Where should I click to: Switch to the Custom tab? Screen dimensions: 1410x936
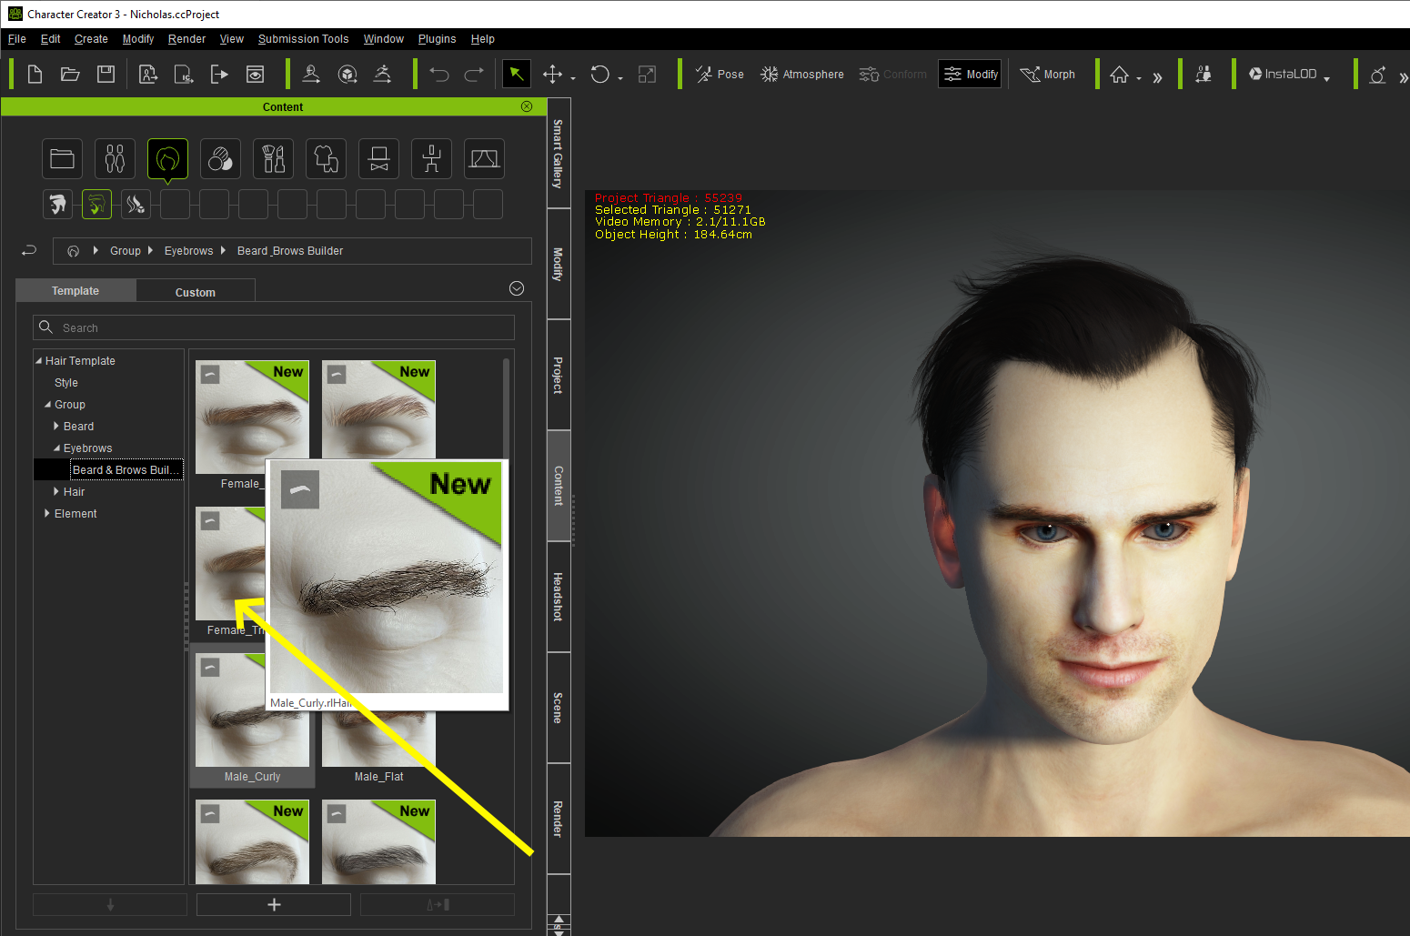click(x=196, y=292)
